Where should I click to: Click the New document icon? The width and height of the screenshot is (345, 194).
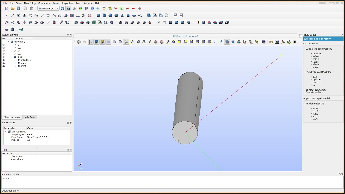[x=7, y=8]
